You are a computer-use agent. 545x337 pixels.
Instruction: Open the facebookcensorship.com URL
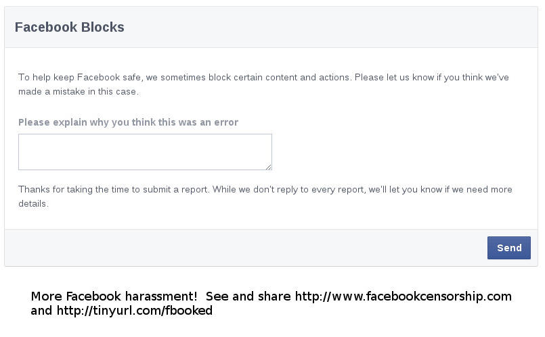(x=404, y=296)
